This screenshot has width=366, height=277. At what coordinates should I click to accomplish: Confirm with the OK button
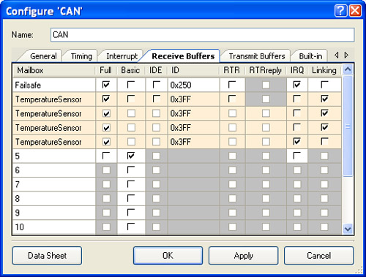[x=168, y=256]
